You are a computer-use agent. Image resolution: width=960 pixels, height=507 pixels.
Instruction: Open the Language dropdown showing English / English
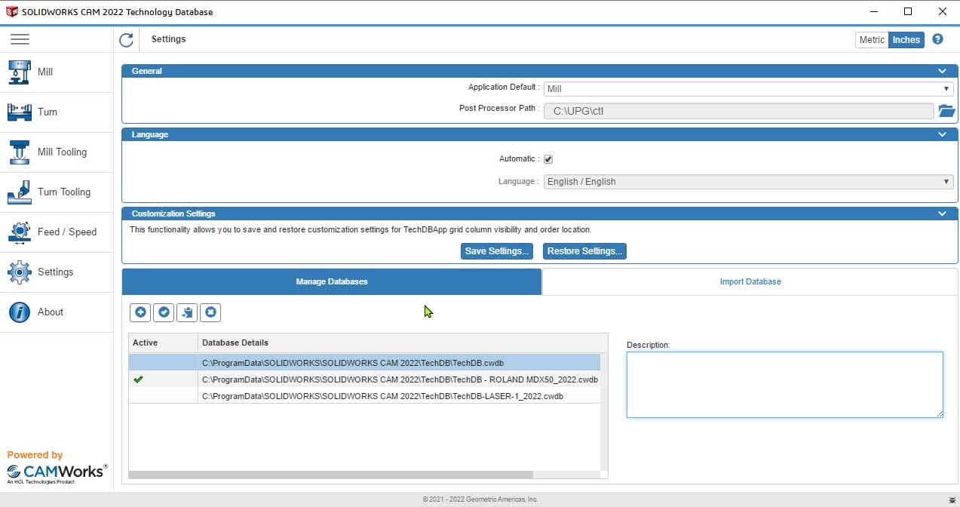[x=946, y=181]
